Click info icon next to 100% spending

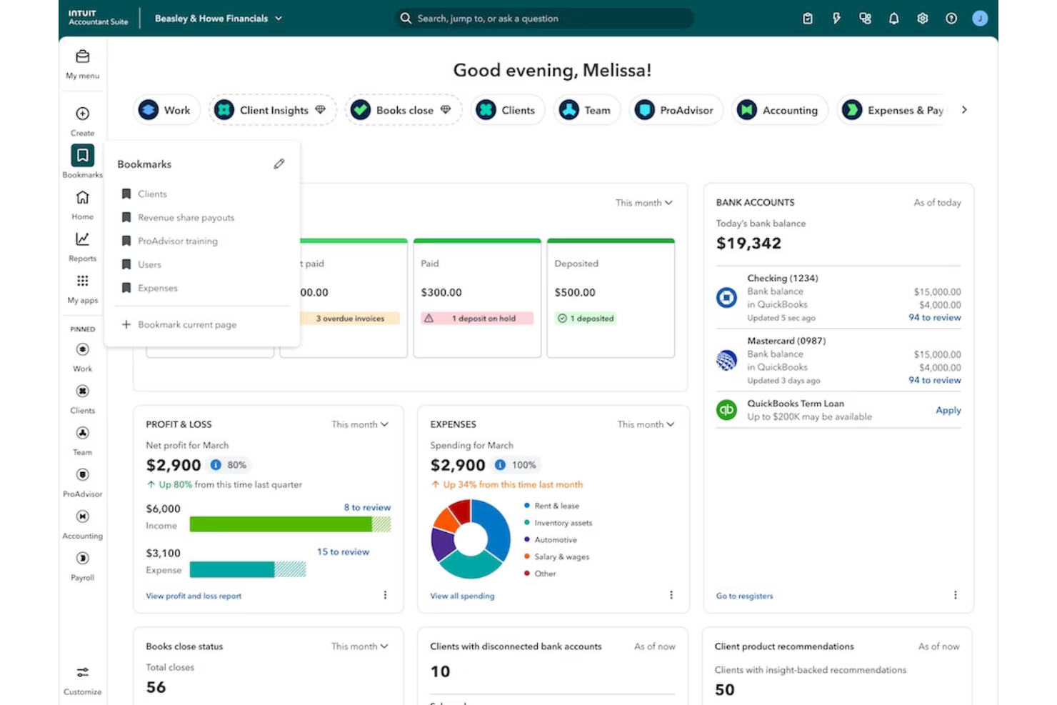pos(500,465)
